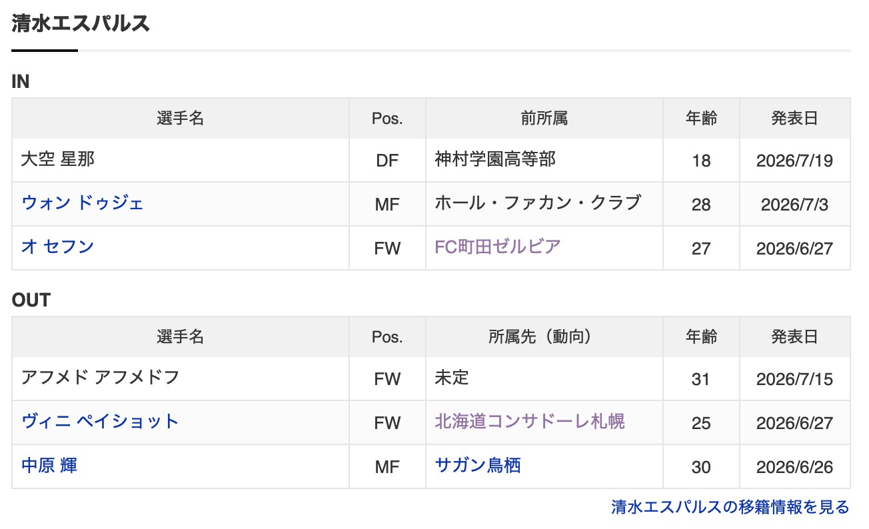
Task: Click age 25 in the ヴィニ ペイショット row
Action: coord(701,423)
